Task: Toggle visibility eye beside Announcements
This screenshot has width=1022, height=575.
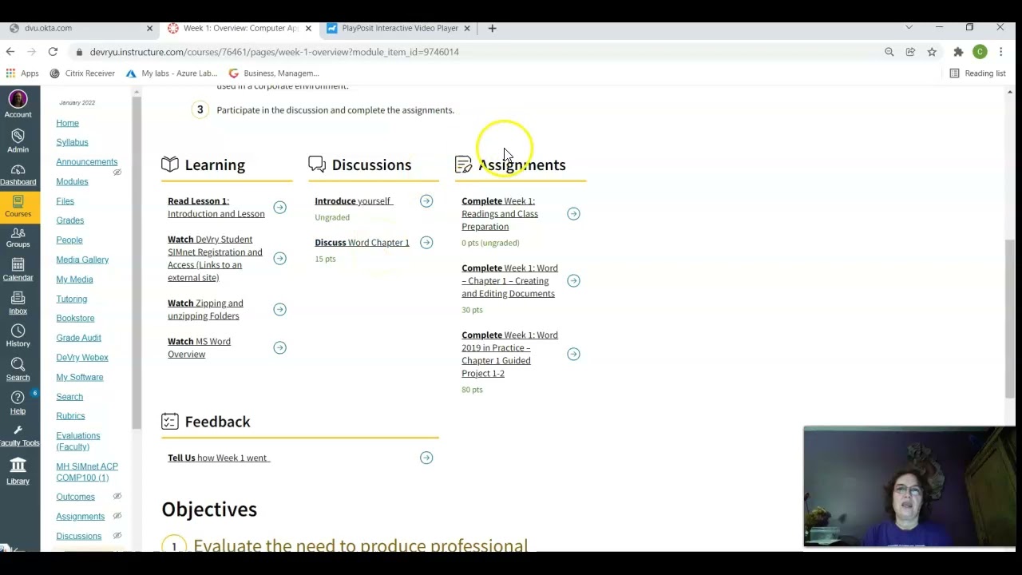Action: [x=117, y=172]
